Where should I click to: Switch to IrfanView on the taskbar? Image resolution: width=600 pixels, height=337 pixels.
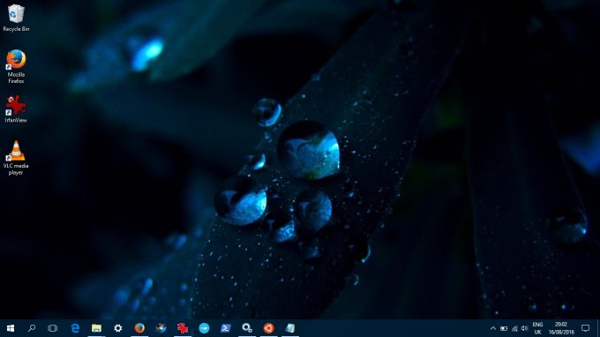(x=183, y=328)
